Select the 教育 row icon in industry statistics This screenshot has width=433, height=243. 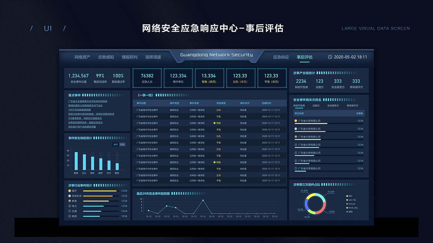(69, 201)
